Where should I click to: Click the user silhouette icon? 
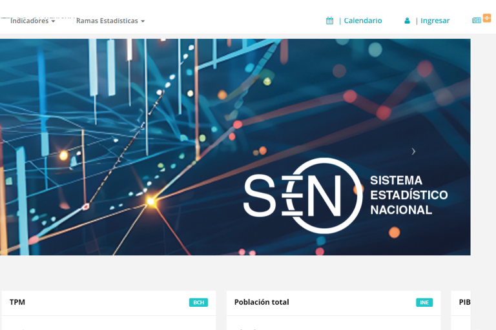click(x=407, y=21)
